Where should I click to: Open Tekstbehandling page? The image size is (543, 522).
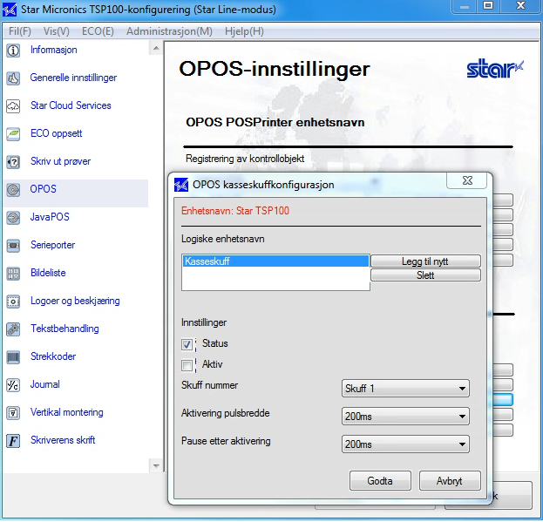[x=64, y=329]
